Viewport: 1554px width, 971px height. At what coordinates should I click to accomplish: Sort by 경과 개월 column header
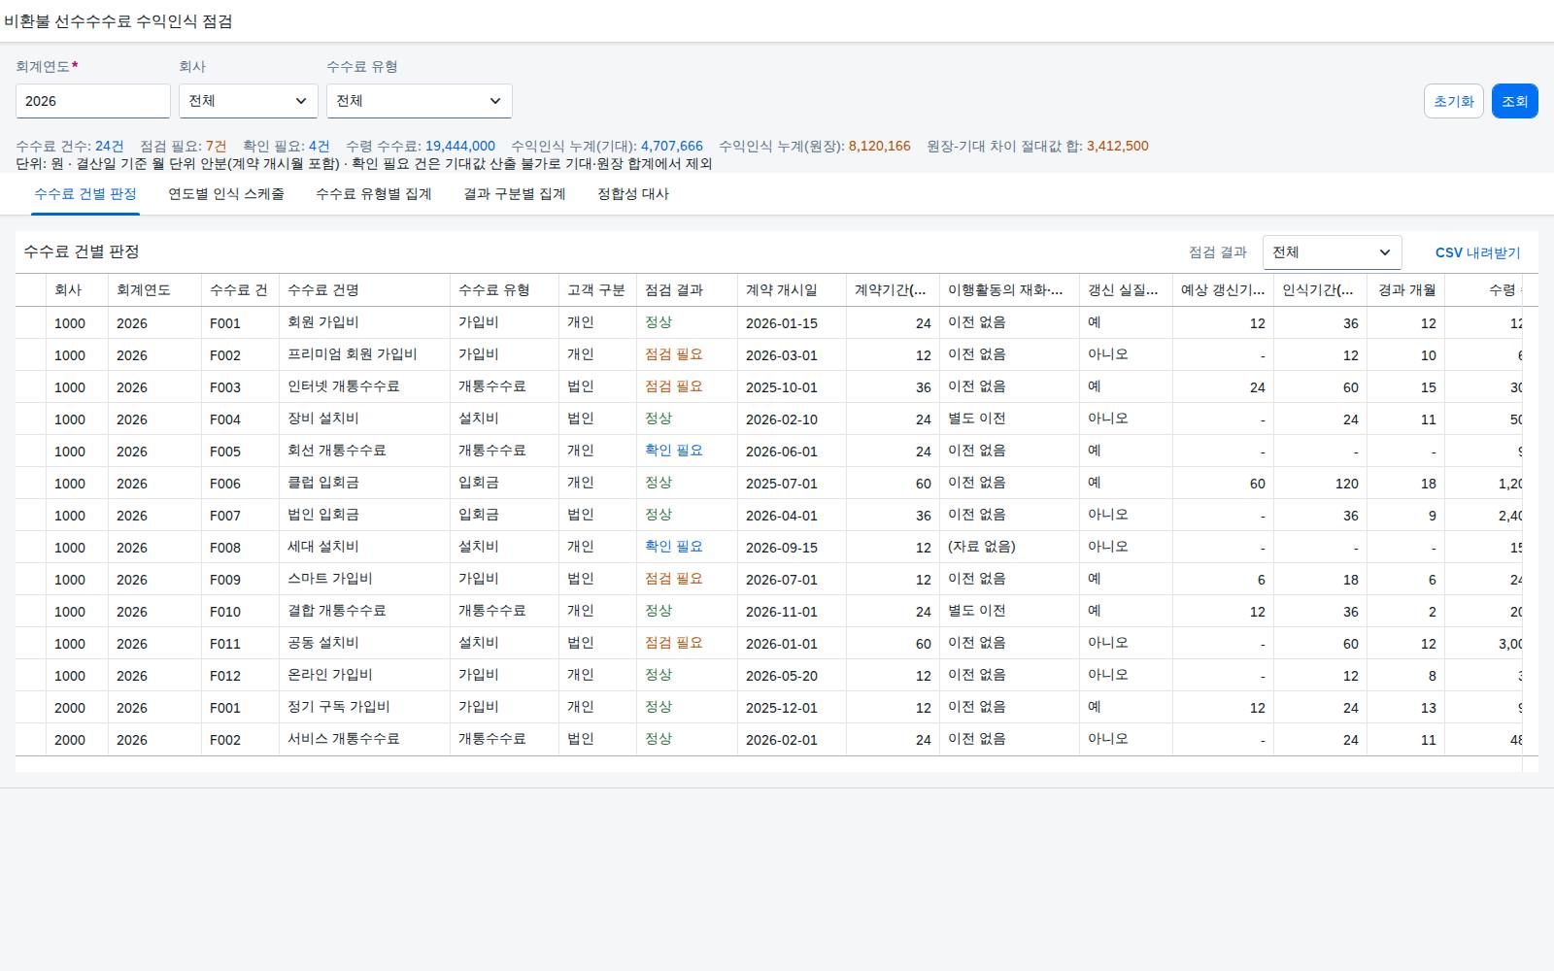tap(1405, 290)
